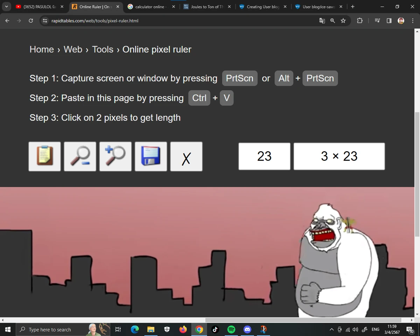Open the Home breadcrumb link
This screenshot has width=420, height=336.
41,49
